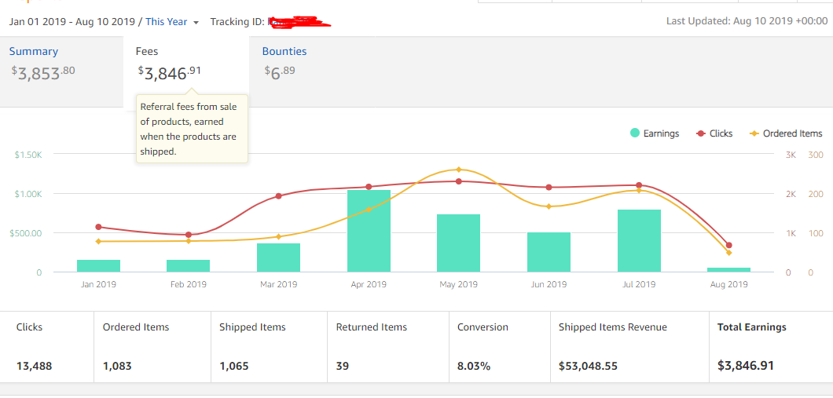The width and height of the screenshot is (833, 398).
Task: Open the This Year date range dropdown
Action: click(172, 22)
